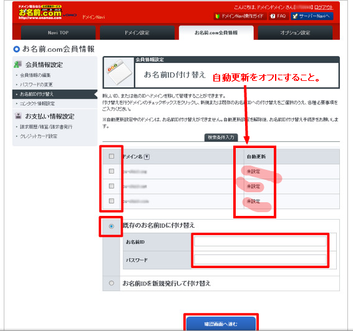Tick the select-all checkbox in table header

pyautogui.click(x=112, y=156)
